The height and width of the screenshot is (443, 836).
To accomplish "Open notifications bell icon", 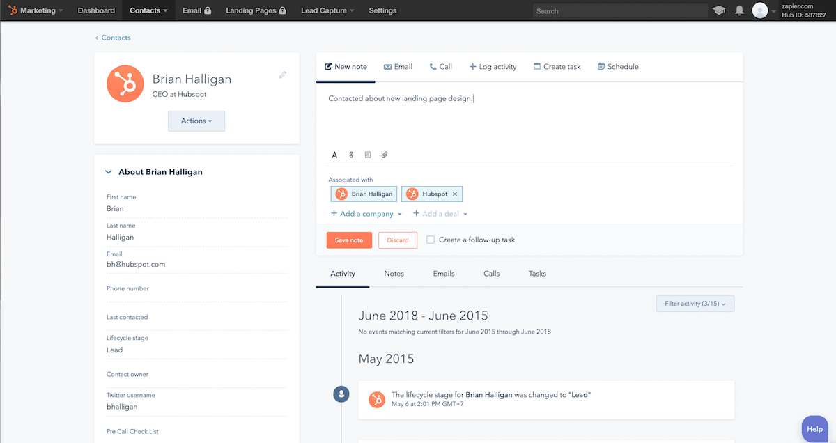I will point(739,10).
